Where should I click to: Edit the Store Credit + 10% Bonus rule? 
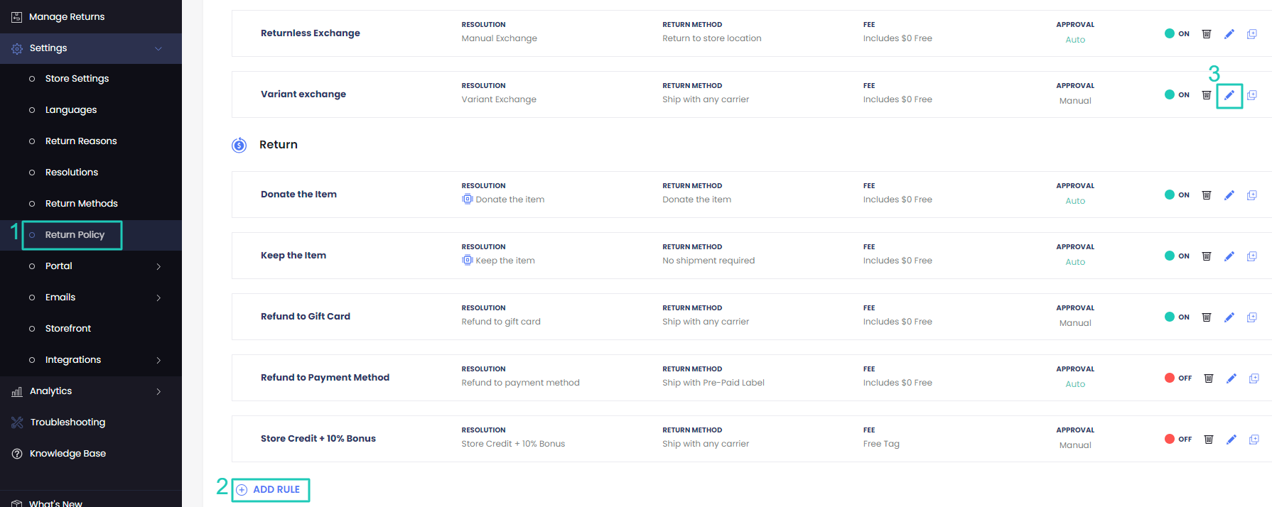tap(1231, 440)
